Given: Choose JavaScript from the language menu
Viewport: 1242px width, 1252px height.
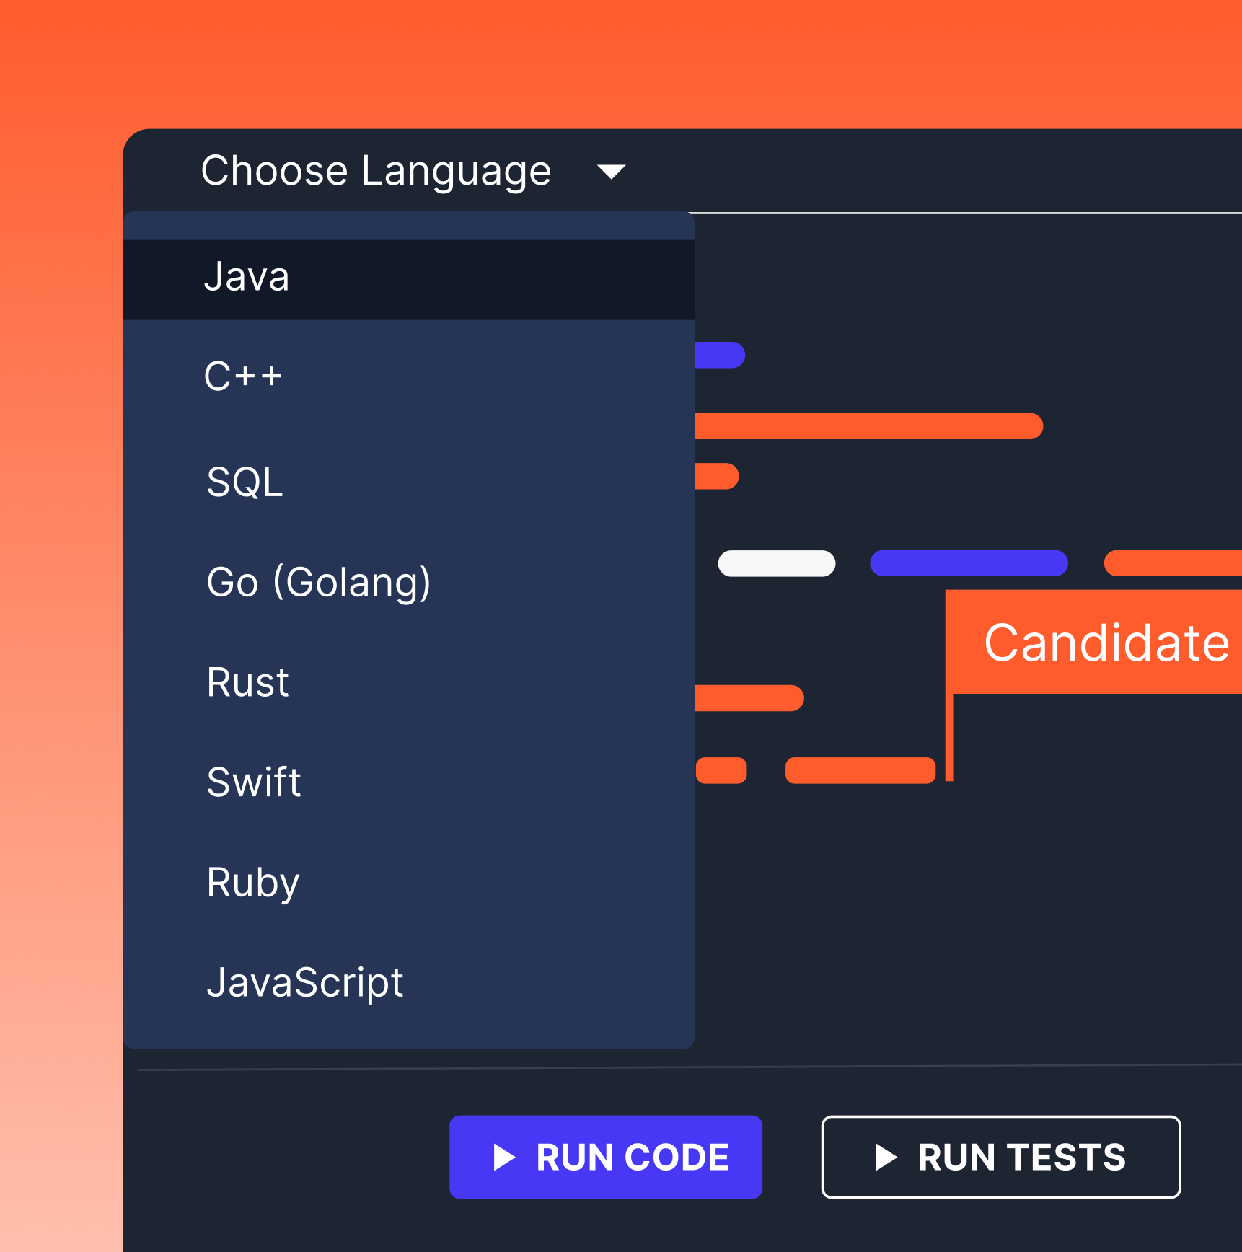Looking at the screenshot, I should tap(305, 982).
